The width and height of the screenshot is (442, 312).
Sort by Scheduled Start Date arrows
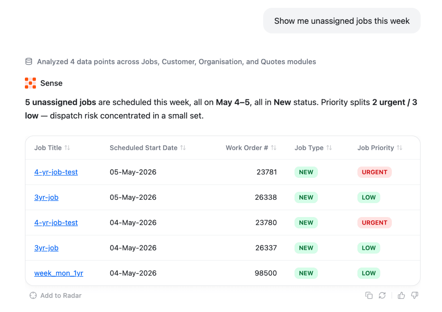[183, 148]
